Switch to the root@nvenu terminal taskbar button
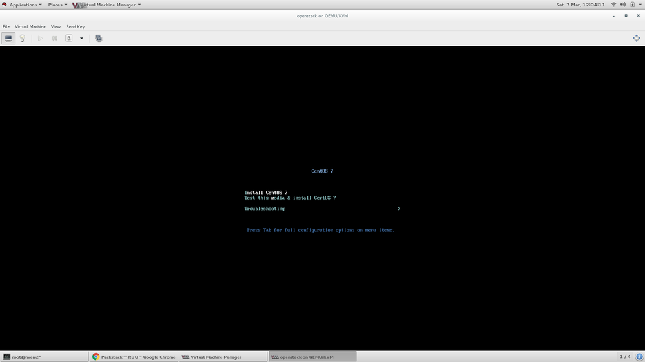This screenshot has width=645, height=362. pyautogui.click(x=44, y=357)
